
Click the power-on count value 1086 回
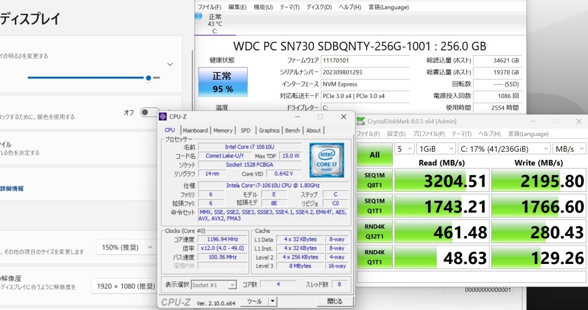[497, 96]
